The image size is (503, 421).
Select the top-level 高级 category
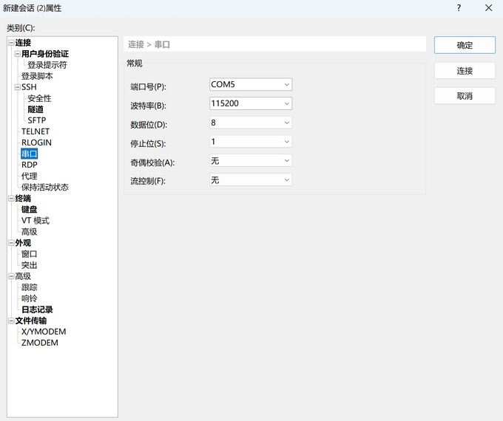click(x=23, y=276)
